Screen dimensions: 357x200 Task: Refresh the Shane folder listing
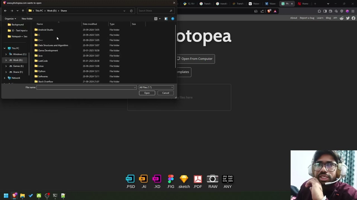[131, 11]
